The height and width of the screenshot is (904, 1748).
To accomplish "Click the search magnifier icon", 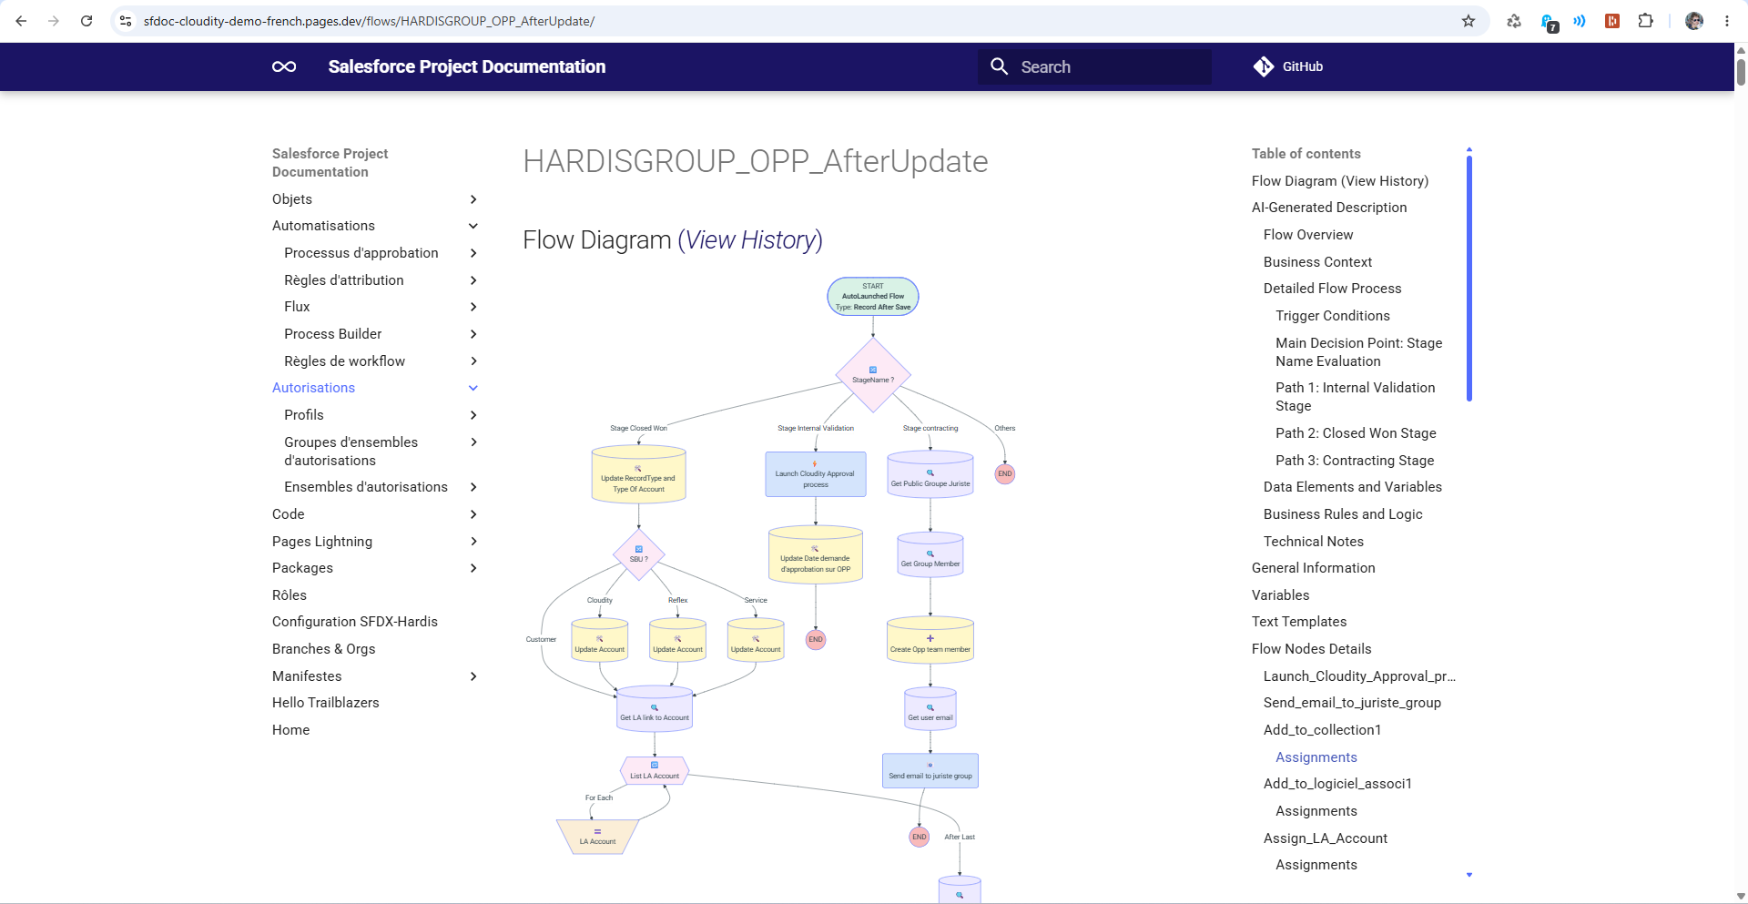I will pyautogui.click(x=999, y=66).
